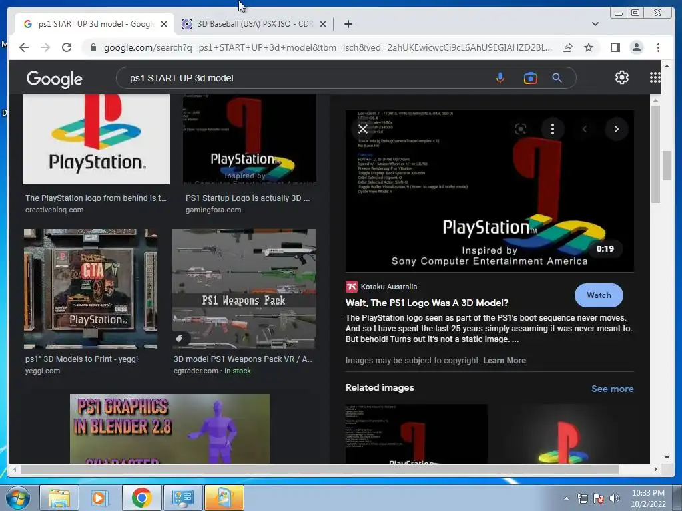Open the Chrome three-dot menu

(658, 47)
